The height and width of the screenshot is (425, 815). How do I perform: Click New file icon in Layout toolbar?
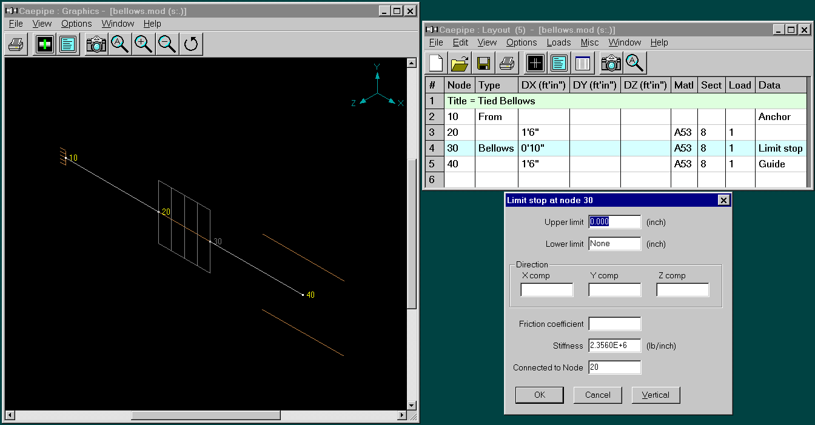[437, 62]
